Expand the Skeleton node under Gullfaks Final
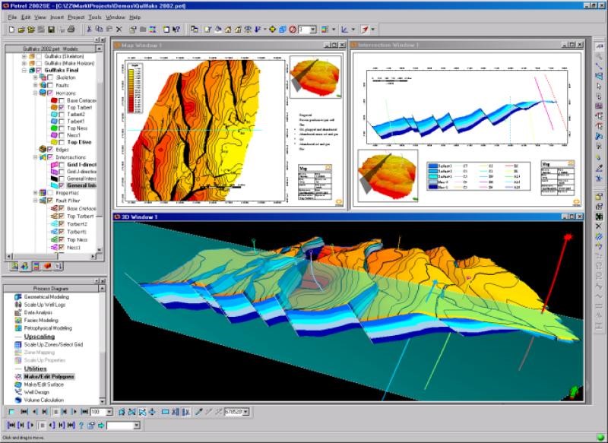The image size is (608, 443). tap(35, 78)
